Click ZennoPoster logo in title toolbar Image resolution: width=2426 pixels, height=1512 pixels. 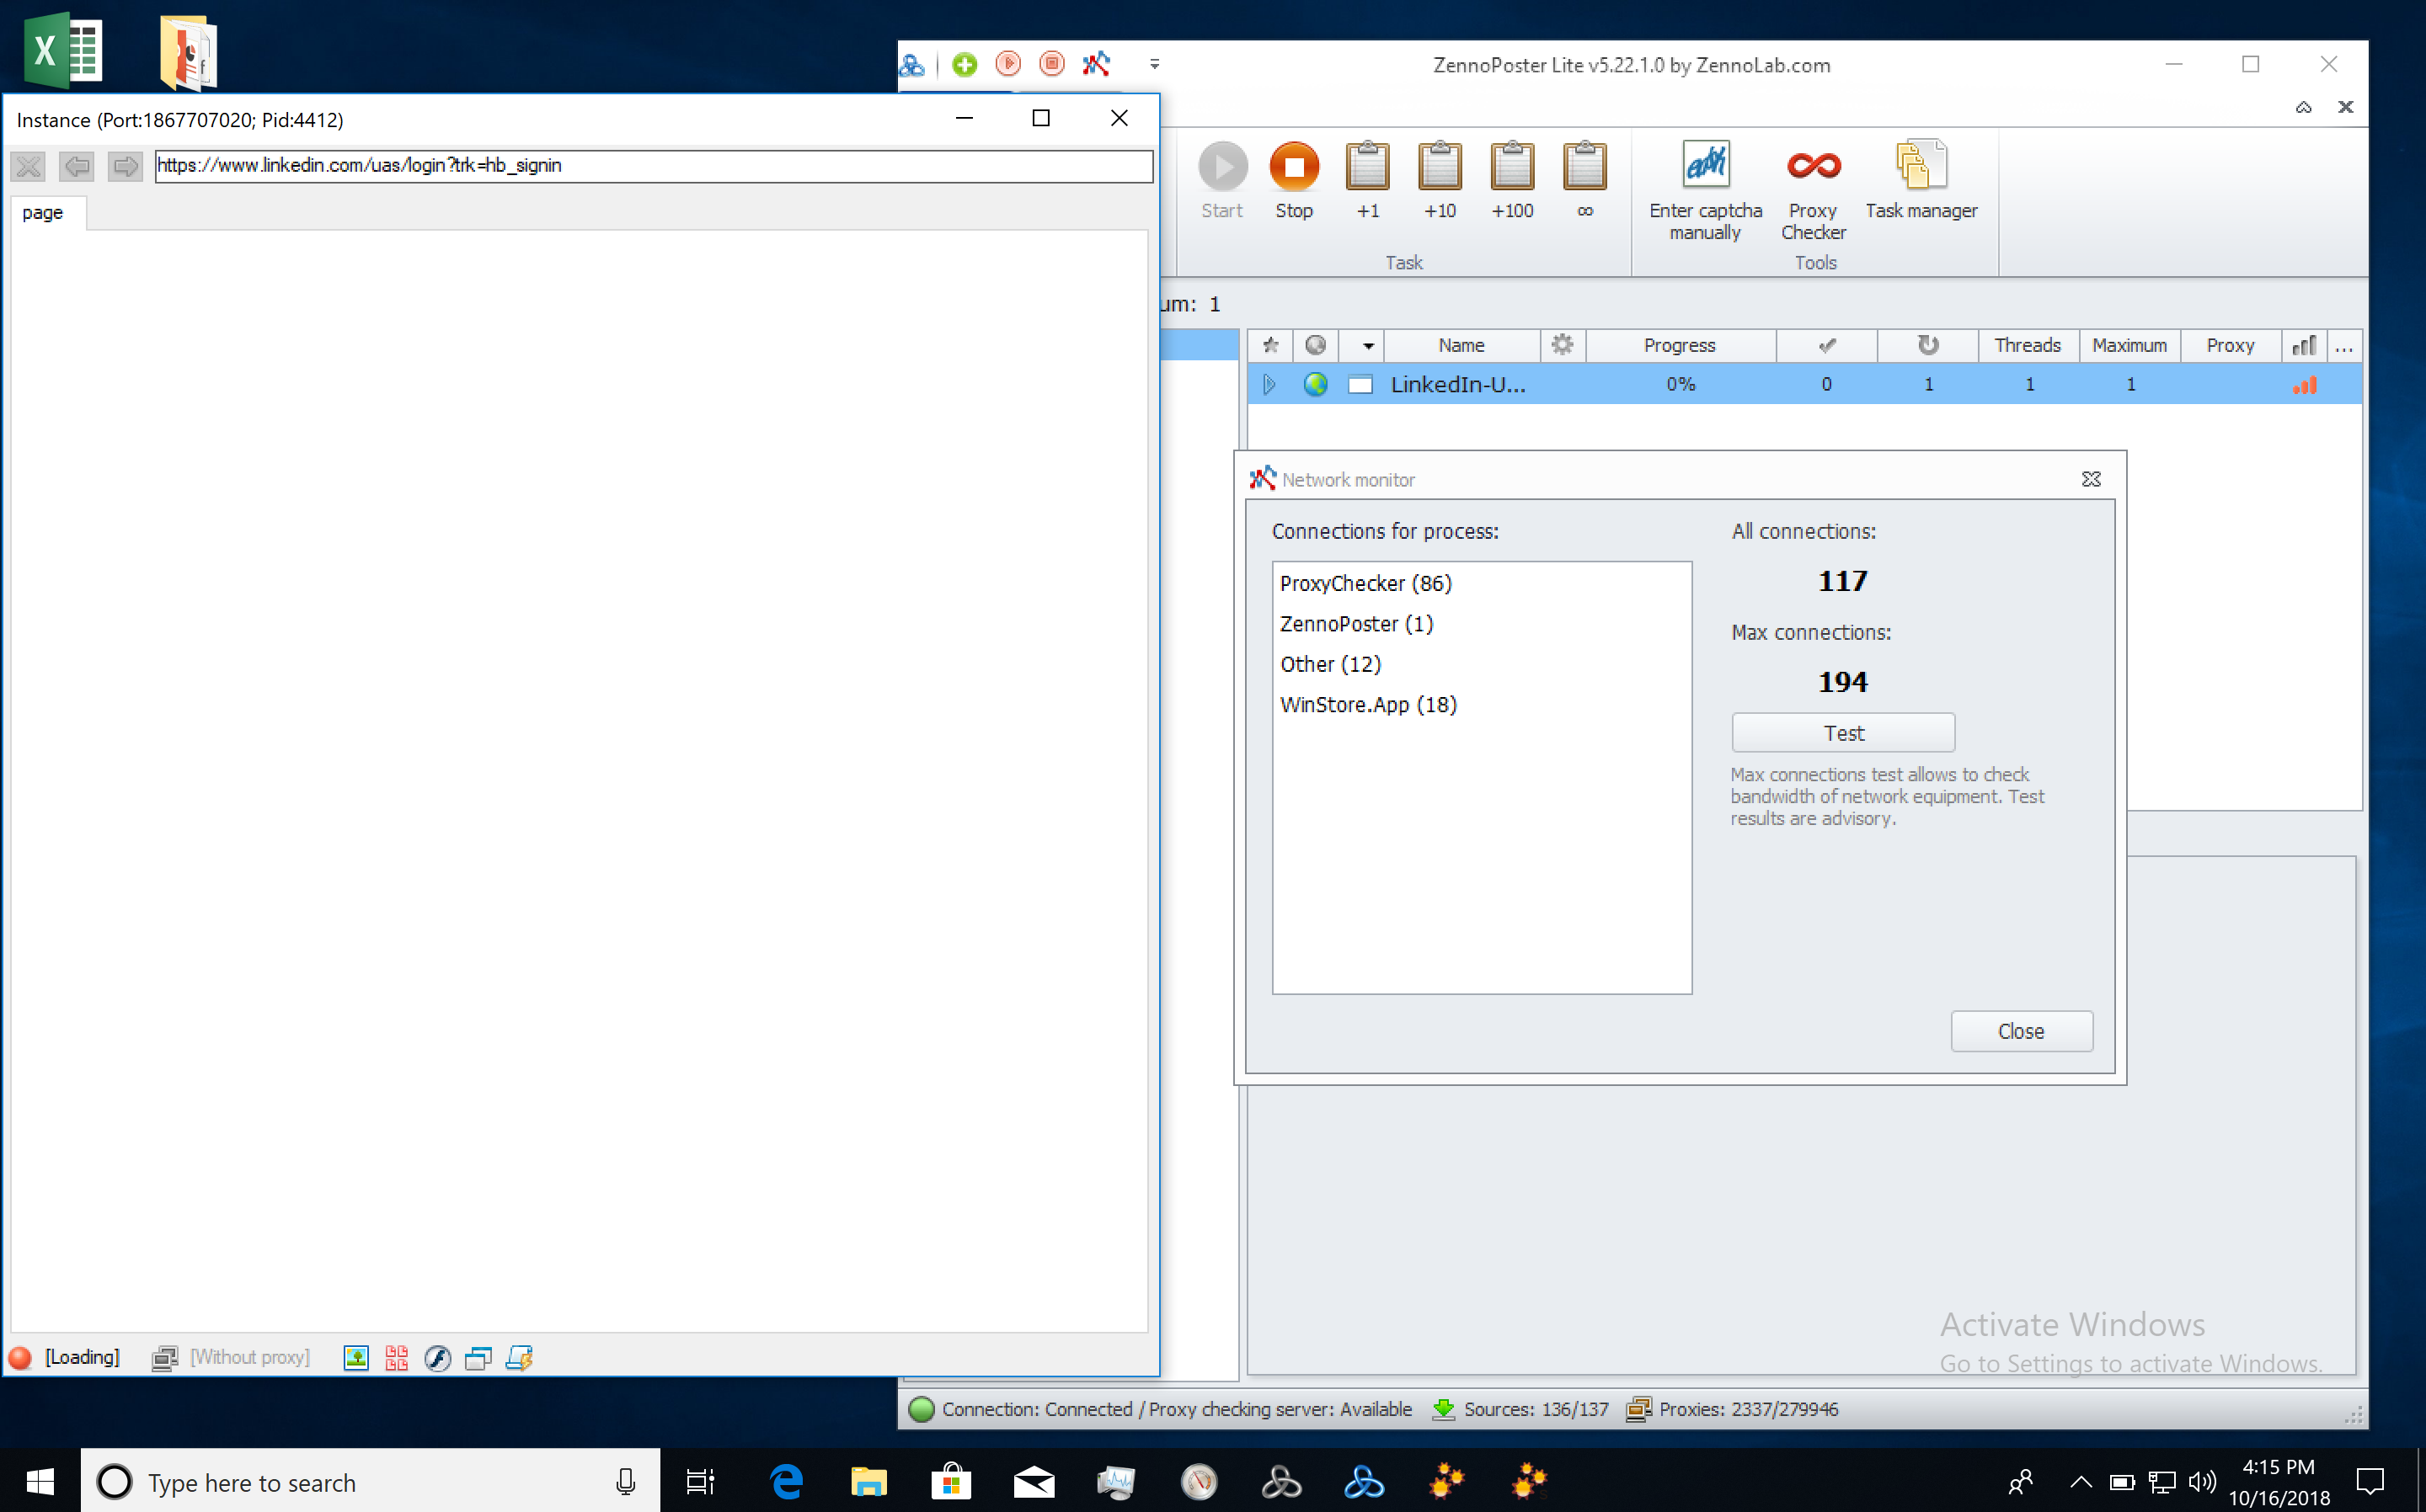(x=912, y=65)
